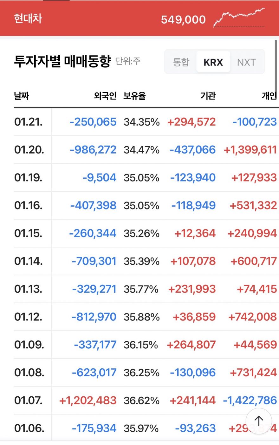Click the vertical scrollbar on right edge
Viewport: 279px width, 445px height.
pos(276,64)
